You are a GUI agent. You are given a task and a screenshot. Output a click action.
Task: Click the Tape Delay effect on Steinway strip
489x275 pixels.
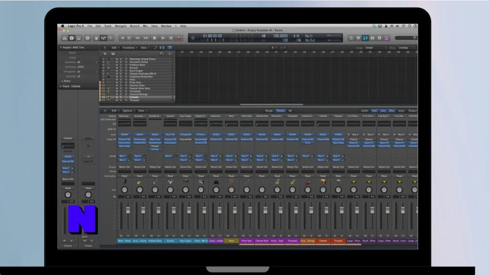[125, 146]
